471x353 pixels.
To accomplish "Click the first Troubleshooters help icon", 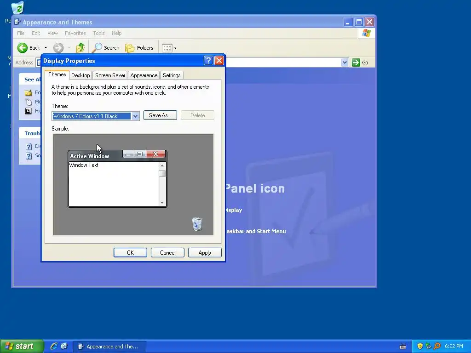I will click(29, 147).
